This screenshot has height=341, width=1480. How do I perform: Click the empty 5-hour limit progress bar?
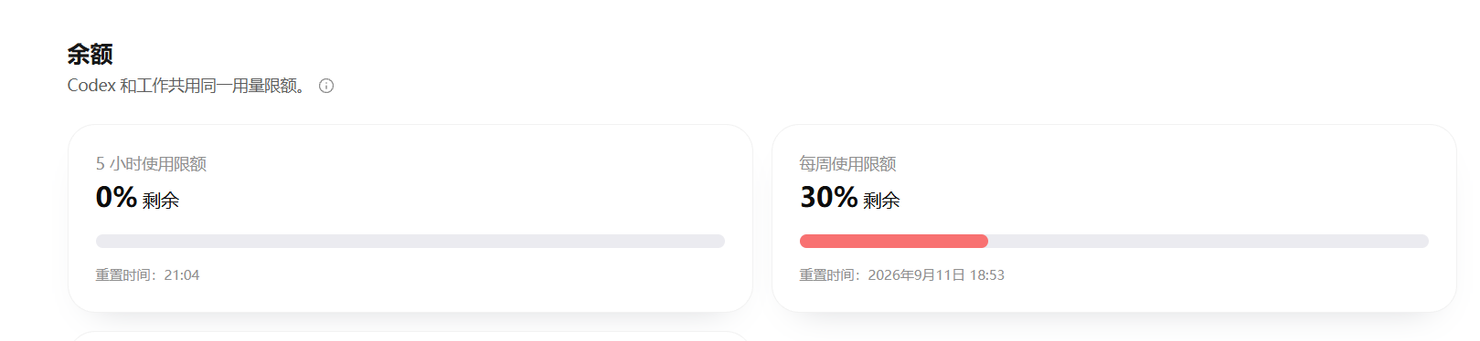[x=410, y=242]
